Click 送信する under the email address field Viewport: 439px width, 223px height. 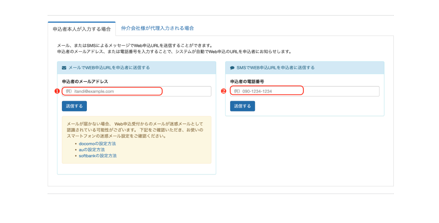pos(74,106)
